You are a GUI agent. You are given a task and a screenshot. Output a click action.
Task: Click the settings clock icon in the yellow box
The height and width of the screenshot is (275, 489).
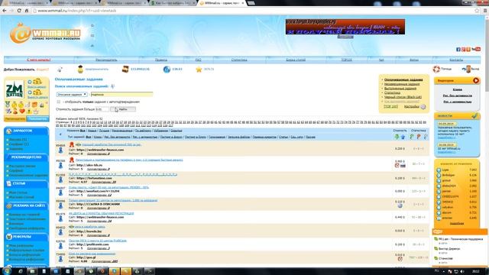(423, 107)
